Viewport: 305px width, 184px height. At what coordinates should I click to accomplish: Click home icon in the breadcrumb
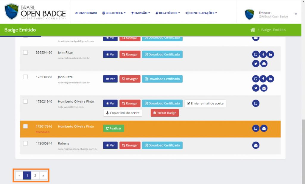[x=253, y=30]
